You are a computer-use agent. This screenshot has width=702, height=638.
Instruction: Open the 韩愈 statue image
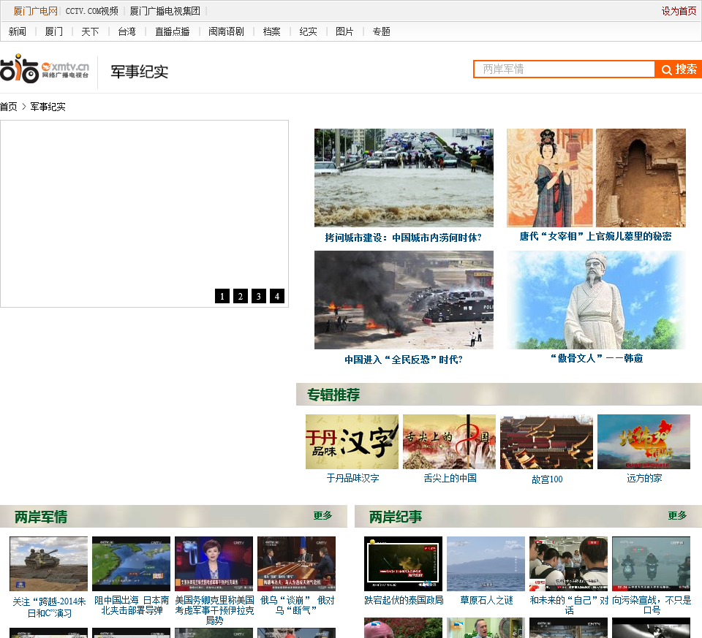point(596,300)
